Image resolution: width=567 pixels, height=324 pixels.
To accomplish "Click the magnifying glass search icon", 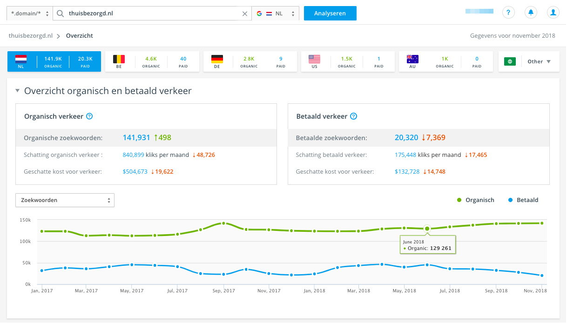I will 60,13.
